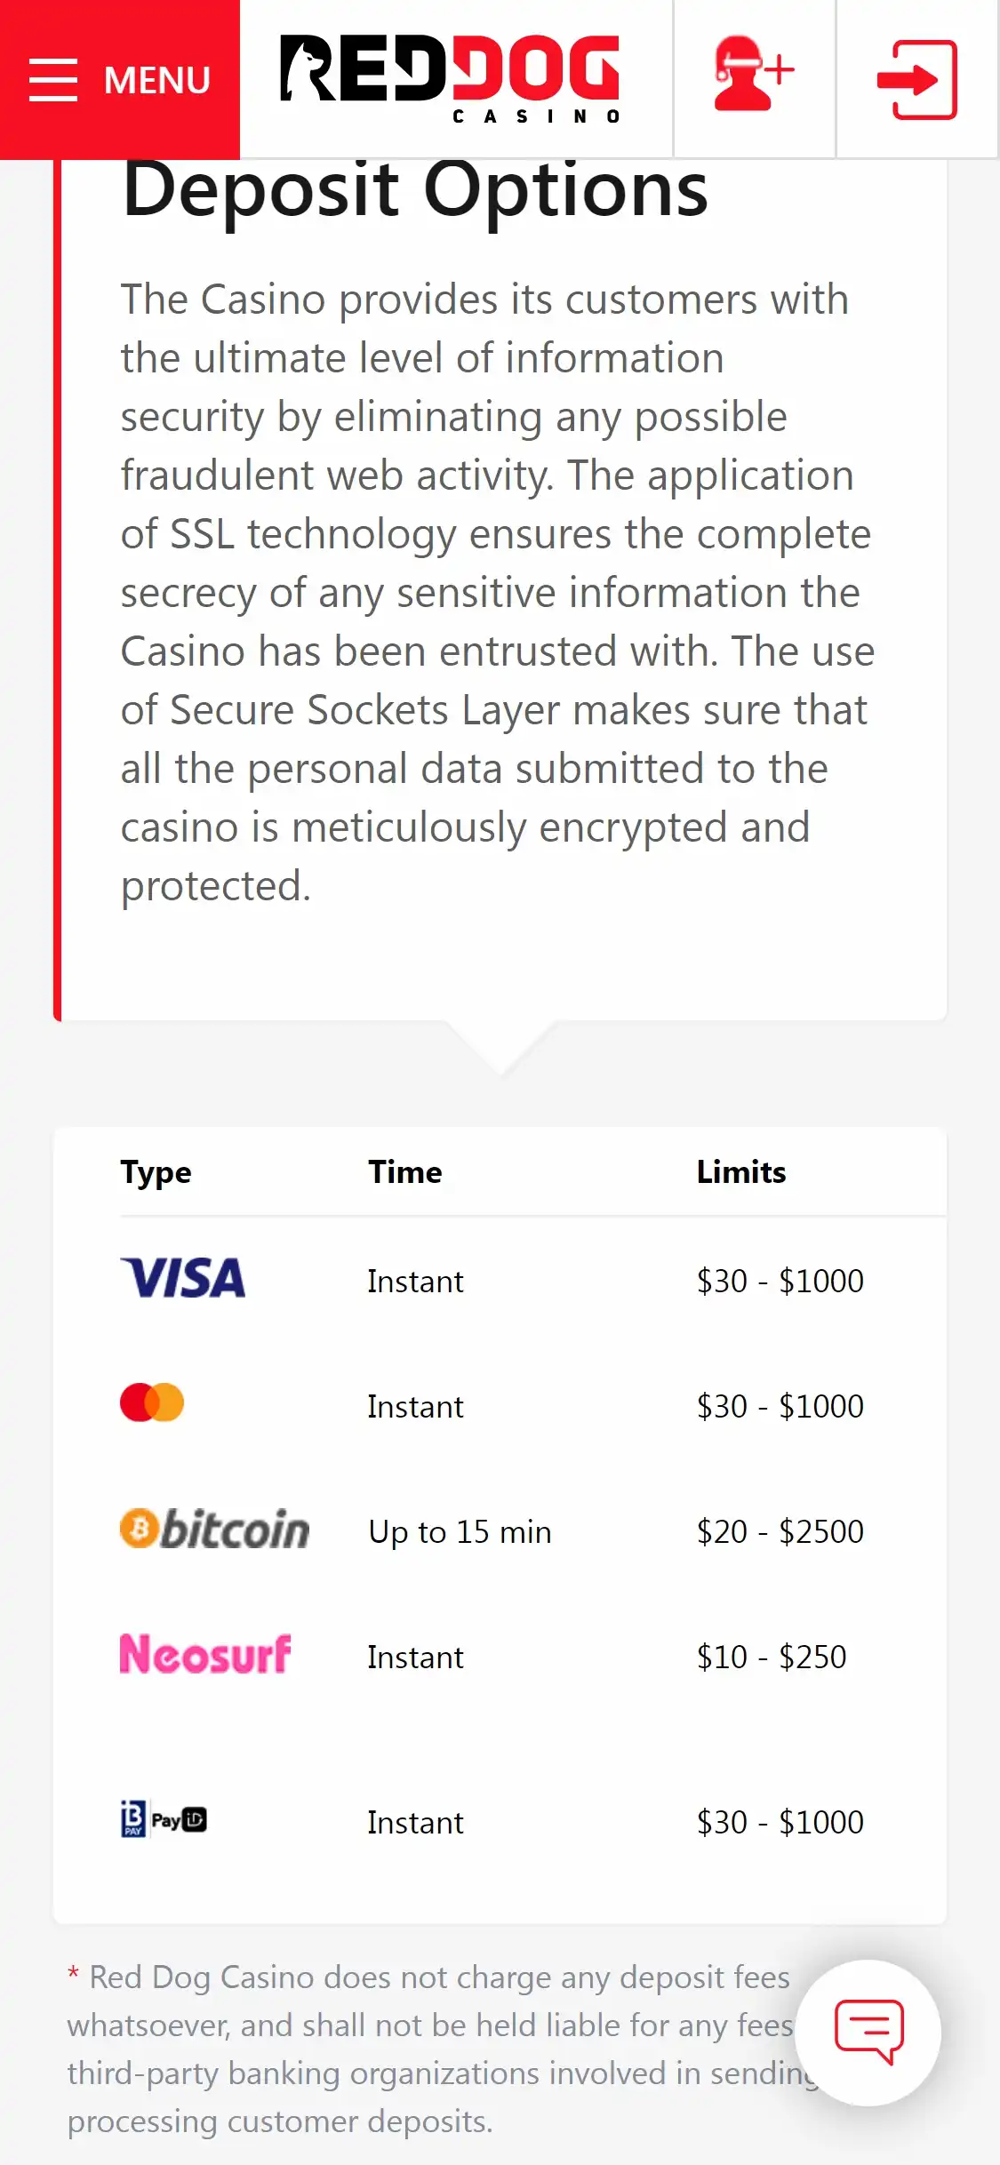Open the hamburger MENU button

click(120, 80)
